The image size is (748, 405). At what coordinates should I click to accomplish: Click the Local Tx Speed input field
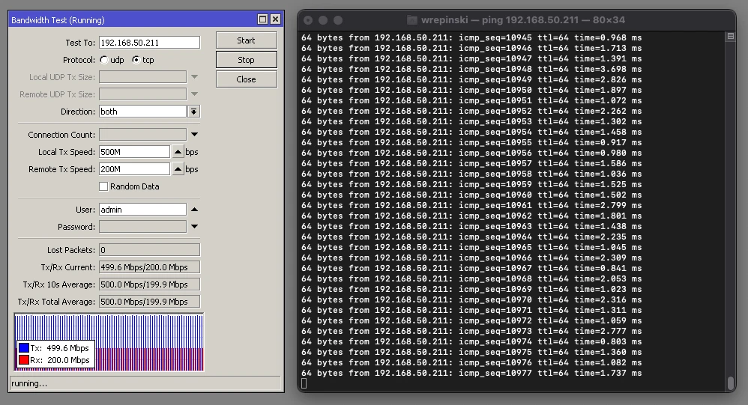pyautogui.click(x=134, y=152)
